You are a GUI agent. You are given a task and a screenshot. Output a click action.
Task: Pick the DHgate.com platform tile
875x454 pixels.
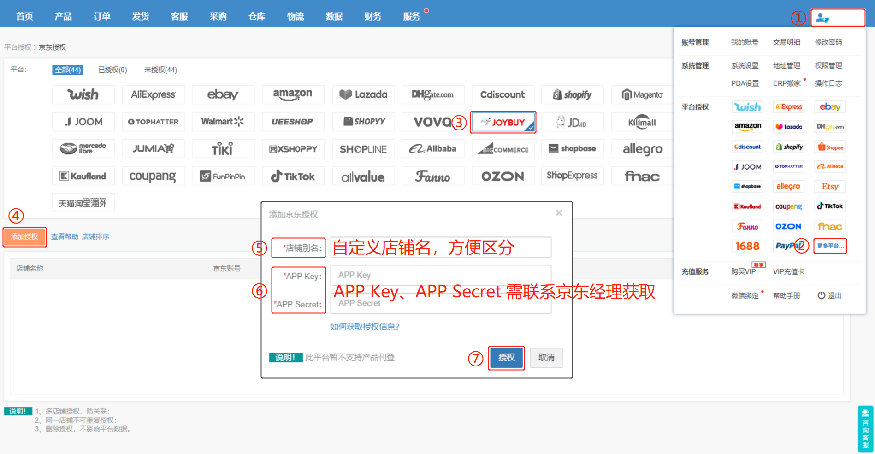(x=433, y=94)
